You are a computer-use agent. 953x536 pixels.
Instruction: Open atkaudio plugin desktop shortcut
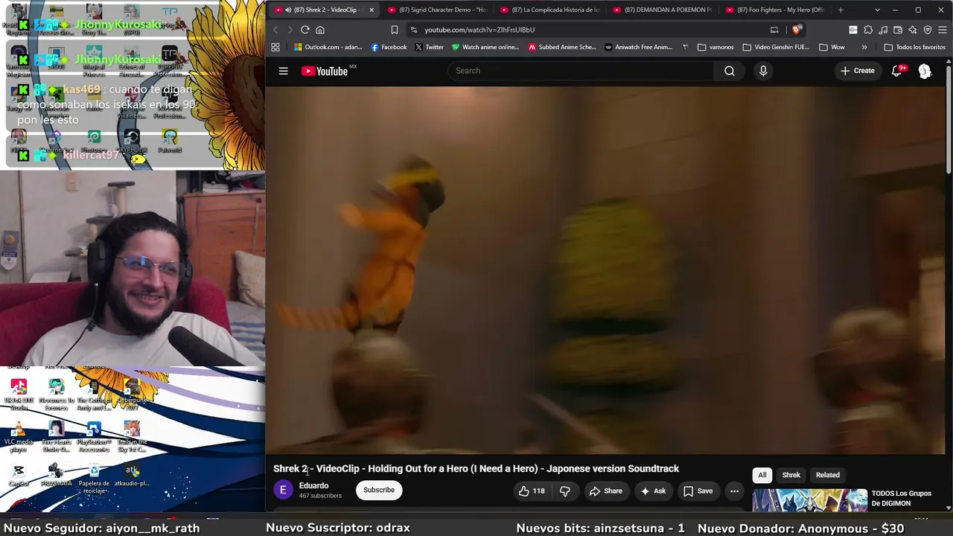pos(132,476)
